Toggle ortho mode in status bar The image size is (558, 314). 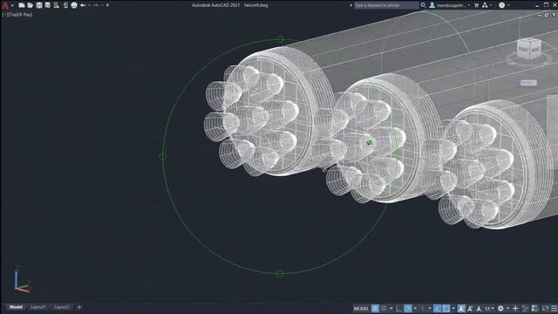399,308
